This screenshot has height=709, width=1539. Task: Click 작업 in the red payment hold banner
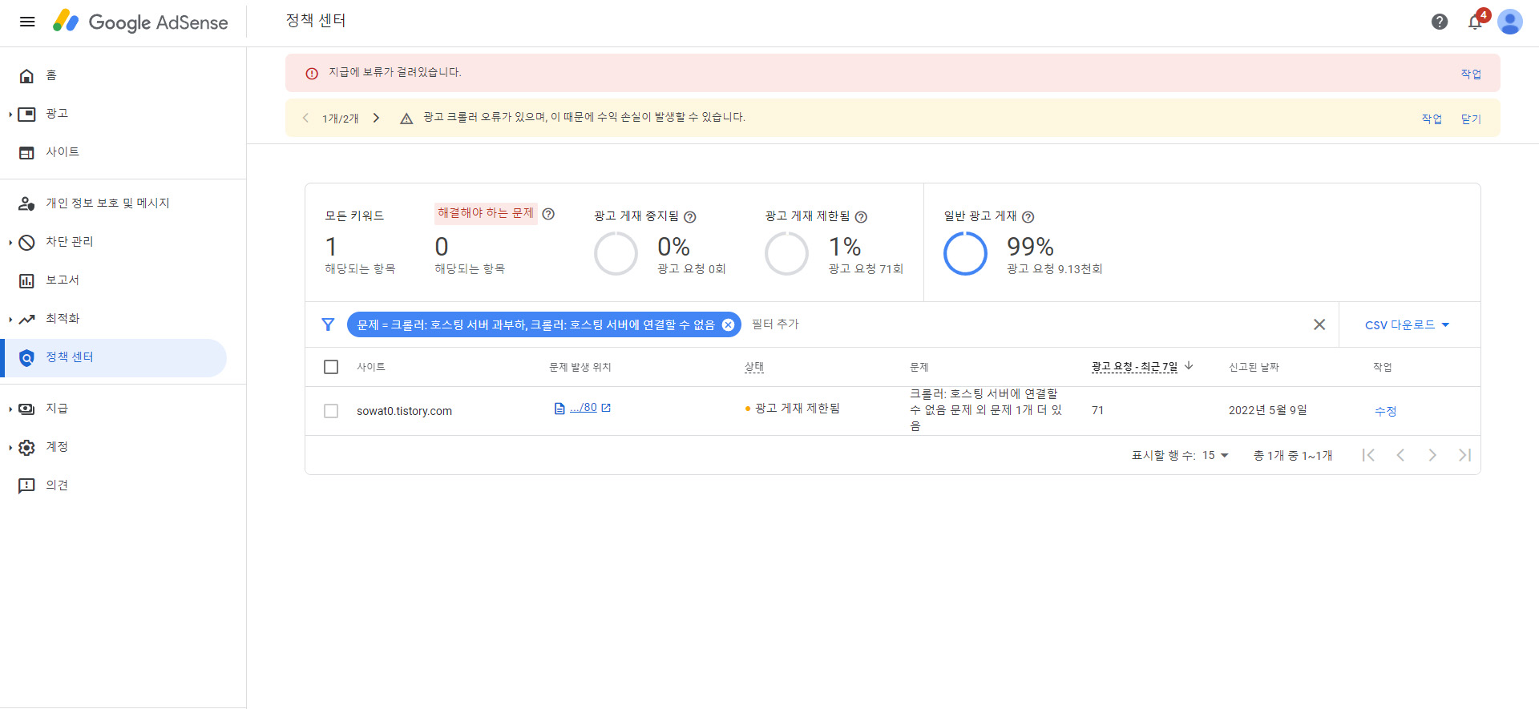[1471, 74]
